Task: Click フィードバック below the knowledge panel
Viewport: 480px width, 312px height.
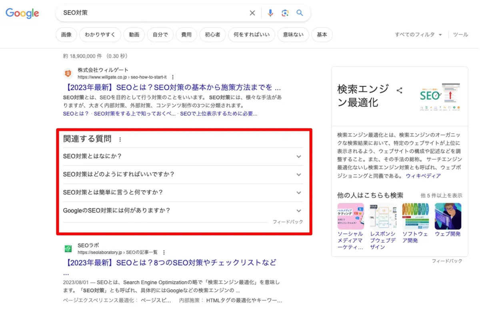Action: (x=447, y=261)
